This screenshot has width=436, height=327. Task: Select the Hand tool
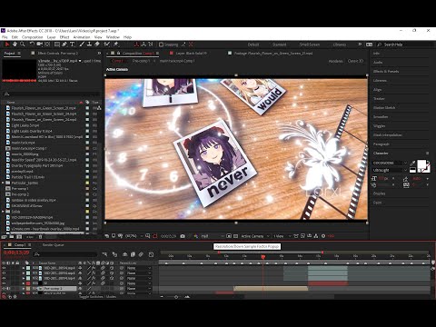[15, 45]
